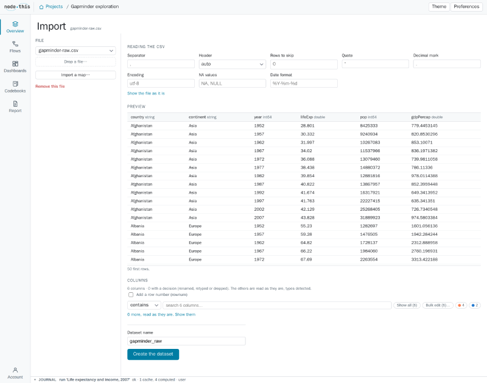Open the Report sidebar icon
487x383 pixels.
point(15,107)
